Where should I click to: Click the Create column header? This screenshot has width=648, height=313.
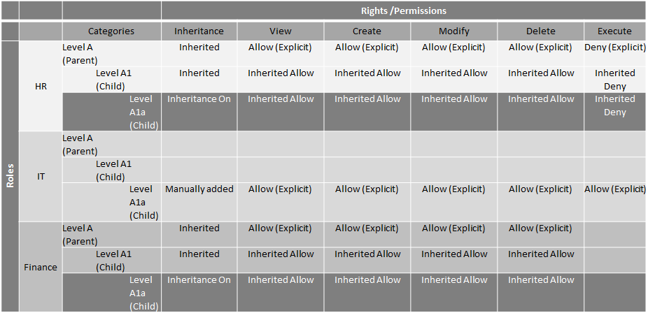pyautogui.click(x=367, y=31)
